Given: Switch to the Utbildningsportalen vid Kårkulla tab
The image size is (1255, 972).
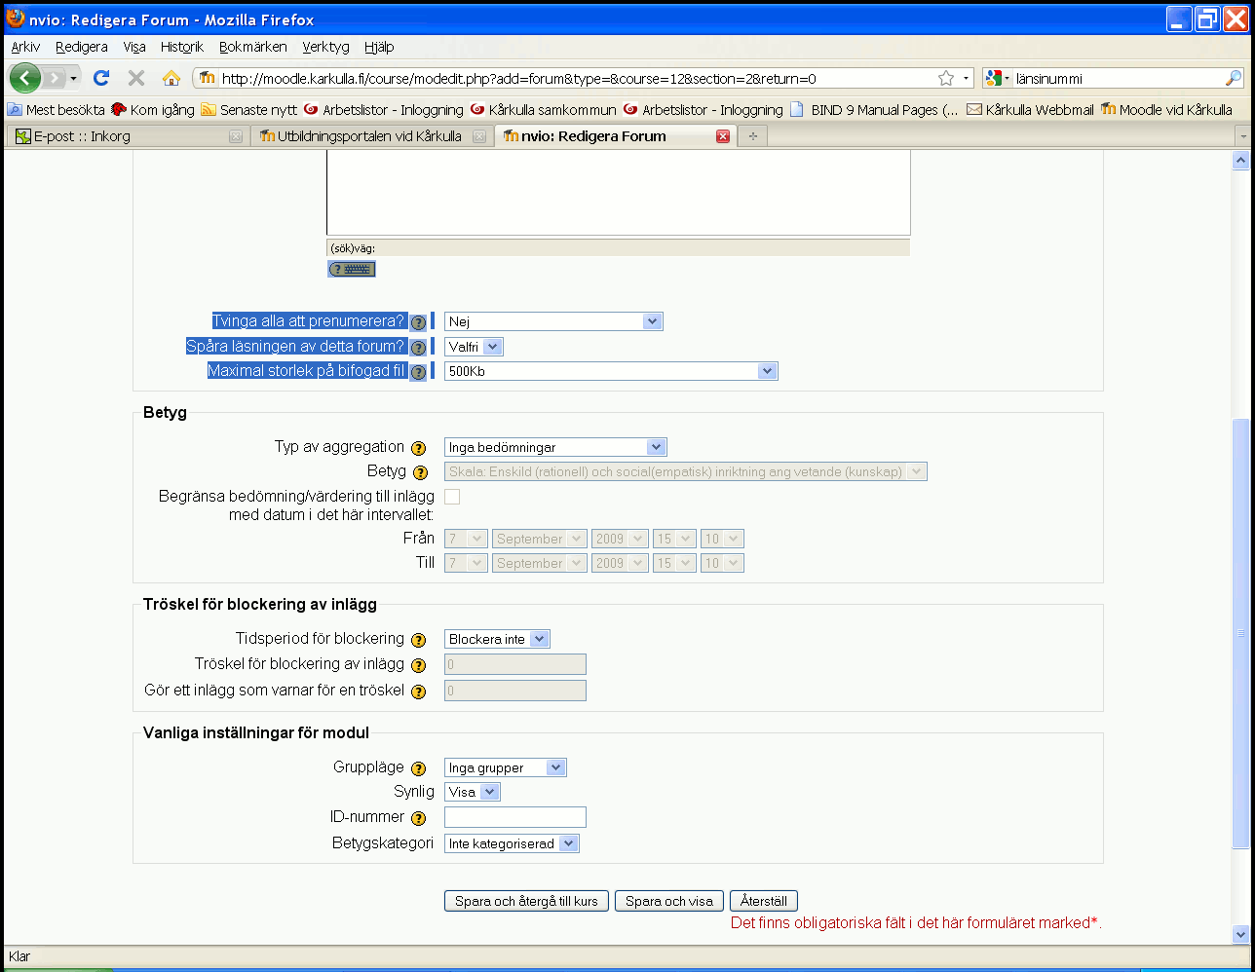Looking at the screenshot, I should point(370,136).
